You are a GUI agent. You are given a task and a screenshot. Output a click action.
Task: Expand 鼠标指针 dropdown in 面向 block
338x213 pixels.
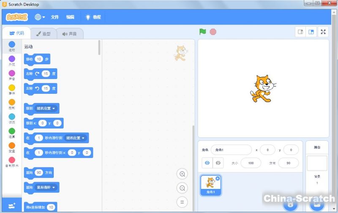tap(47, 187)
